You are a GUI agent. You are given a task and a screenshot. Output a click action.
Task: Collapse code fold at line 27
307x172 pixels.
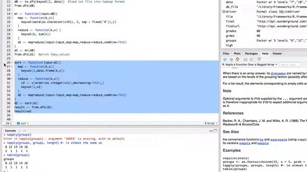[12, 67]
